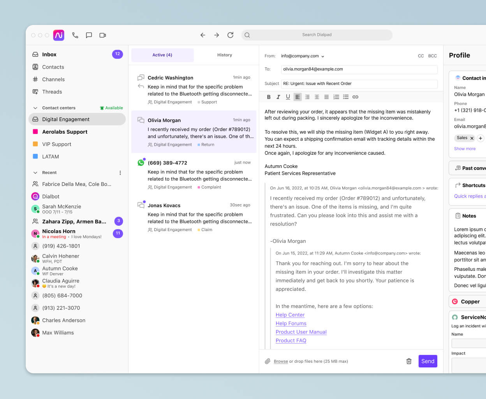
Task: Refresh the current view
Action: [230, 35]
